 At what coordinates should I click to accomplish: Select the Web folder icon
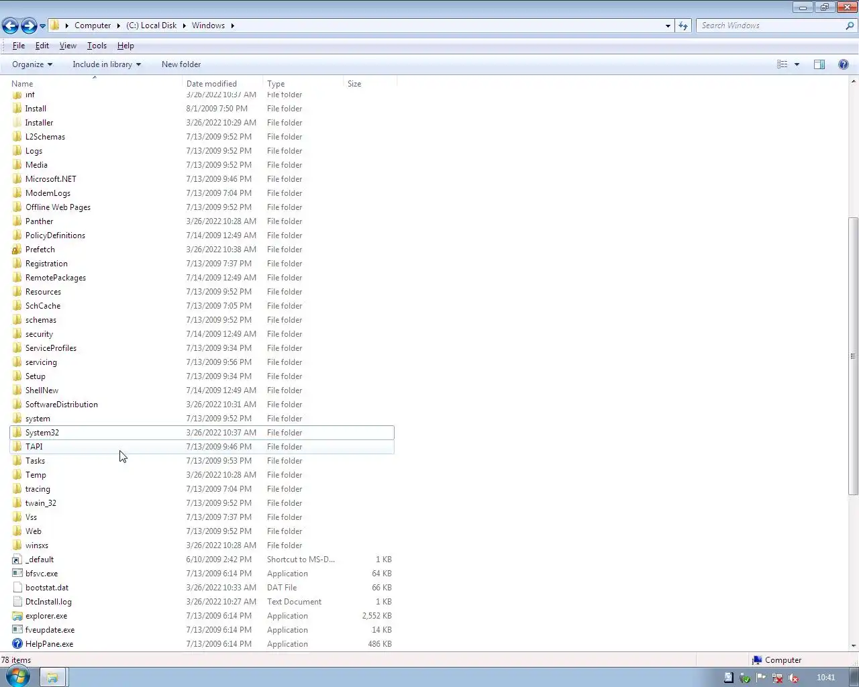point(17,531)
